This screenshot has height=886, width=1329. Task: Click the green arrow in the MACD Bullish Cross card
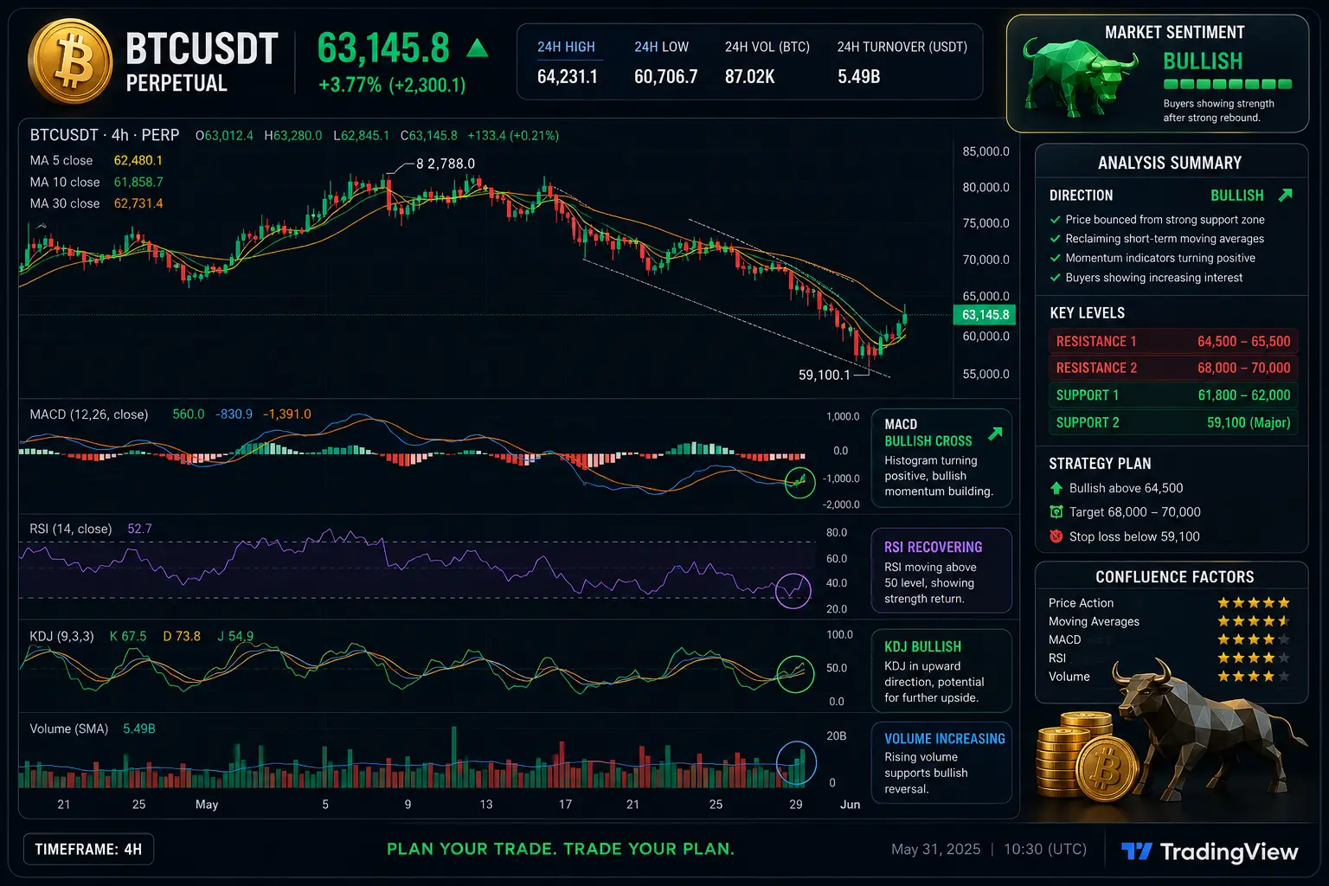(x=995, y=433)
